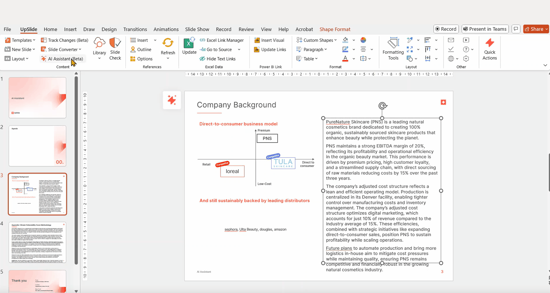550x293 pixels.
Task: Click the sparkle AI button beside the slide
Action: [x=172, y=100]
